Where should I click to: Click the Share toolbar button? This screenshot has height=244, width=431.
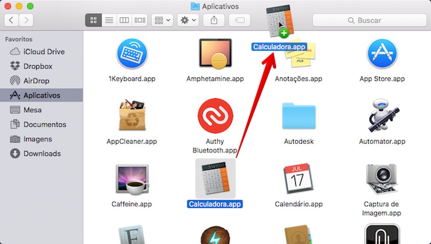pos(214,20)
